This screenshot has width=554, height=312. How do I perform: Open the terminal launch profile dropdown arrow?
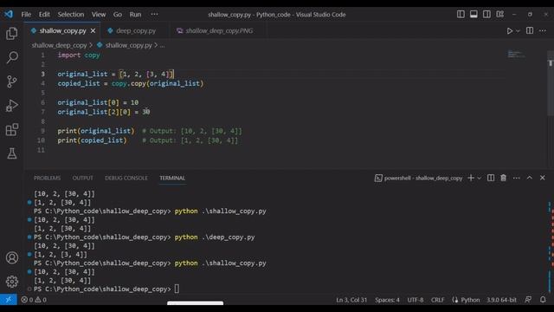click(479, 178)
